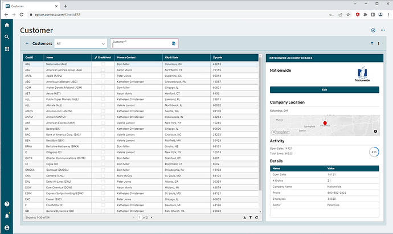Check Credit Hold for Apple (AAPL)
The width and height of the screenshot is (393, 234).
[x=103, y=75]
